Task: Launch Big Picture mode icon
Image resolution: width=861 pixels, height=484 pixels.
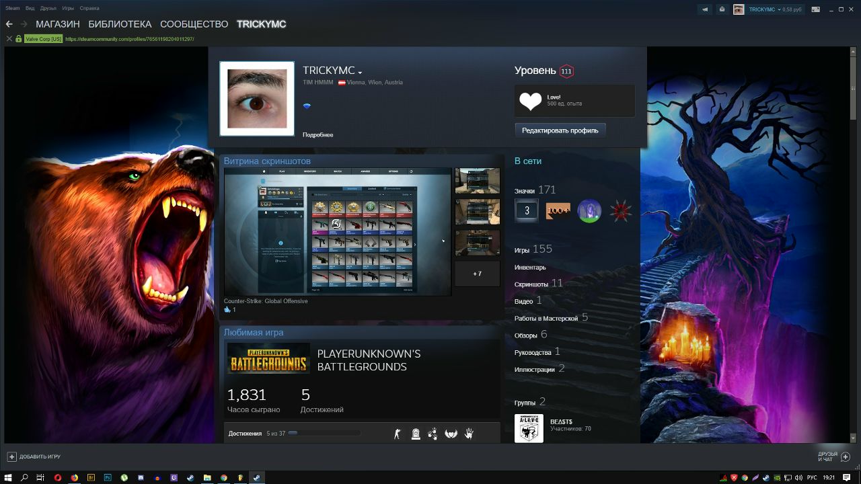Action: 815,9
